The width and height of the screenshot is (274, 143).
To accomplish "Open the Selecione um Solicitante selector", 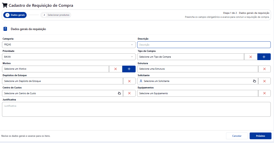I will [x=198, y=81].
